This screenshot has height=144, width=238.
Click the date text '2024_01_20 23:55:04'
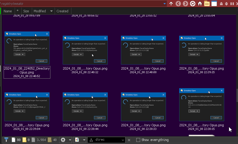pyautogui.click(x=201, y=16)
